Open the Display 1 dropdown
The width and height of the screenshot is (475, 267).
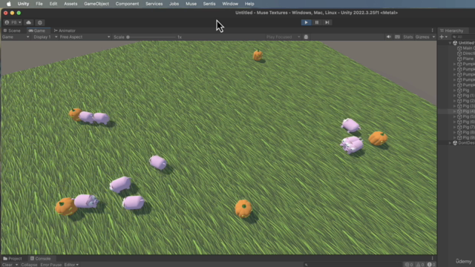(45, 37)
